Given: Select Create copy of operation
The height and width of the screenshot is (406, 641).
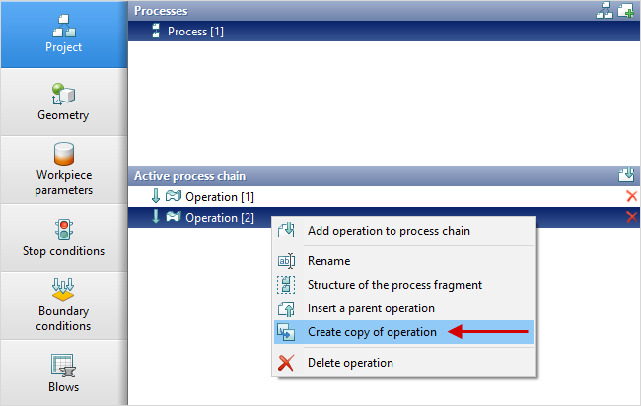Looking at the screenshot, I should 372,332.
